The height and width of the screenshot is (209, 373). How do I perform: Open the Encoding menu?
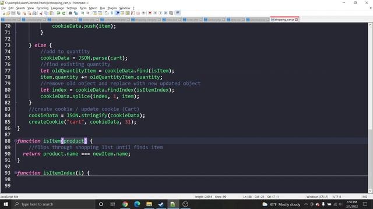click(43, 8)
